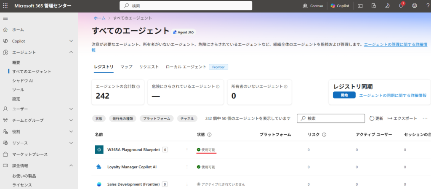Click info icon beside 危険にさらされているエージェント

click(218, 87)
